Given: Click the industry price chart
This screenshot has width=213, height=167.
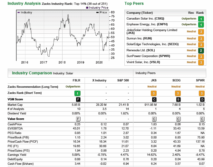Looking at the screenshot, I should coord(63,35).
